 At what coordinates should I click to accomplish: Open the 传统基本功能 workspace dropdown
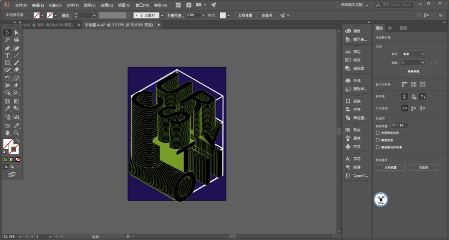tap(354, 5)
